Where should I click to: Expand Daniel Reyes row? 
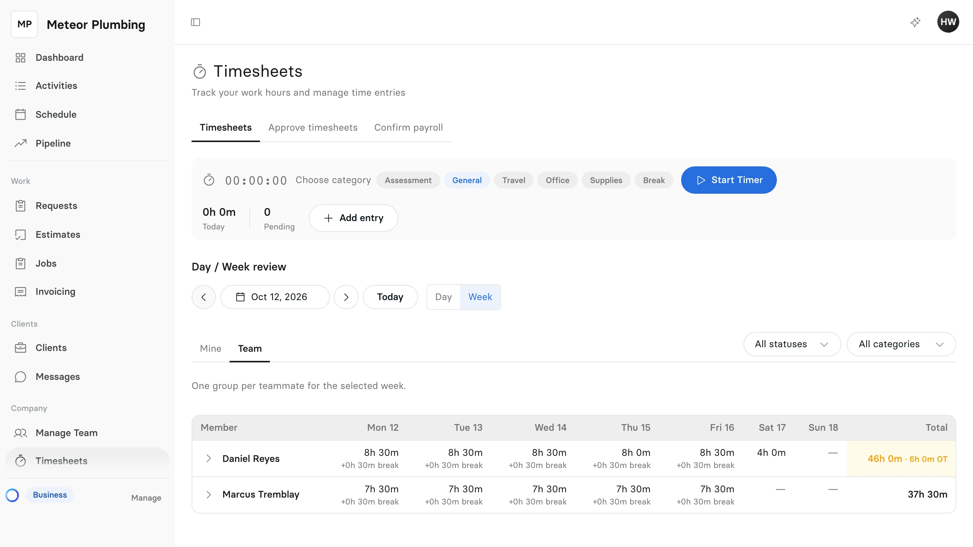pos(208,458)
